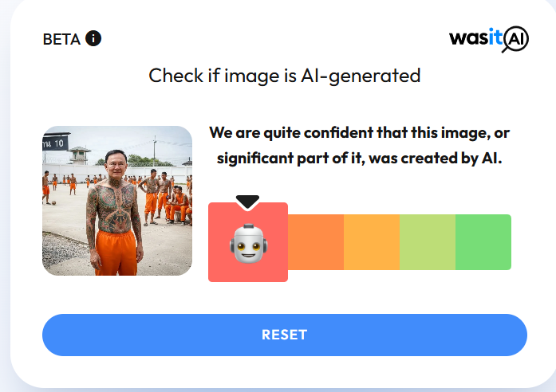Click the black triangle pointer marker
The image size is (556, 392).
pyautogui.click(x=247, y=202)
